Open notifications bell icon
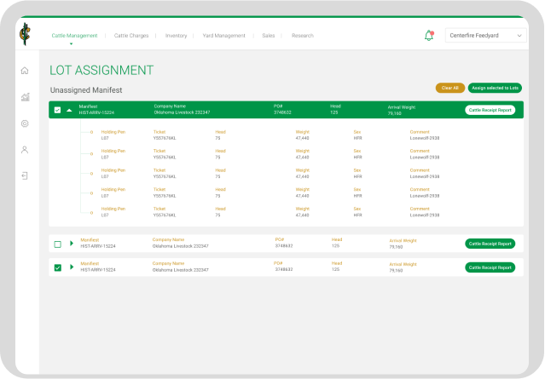545x379 pixels. [429, 36]
